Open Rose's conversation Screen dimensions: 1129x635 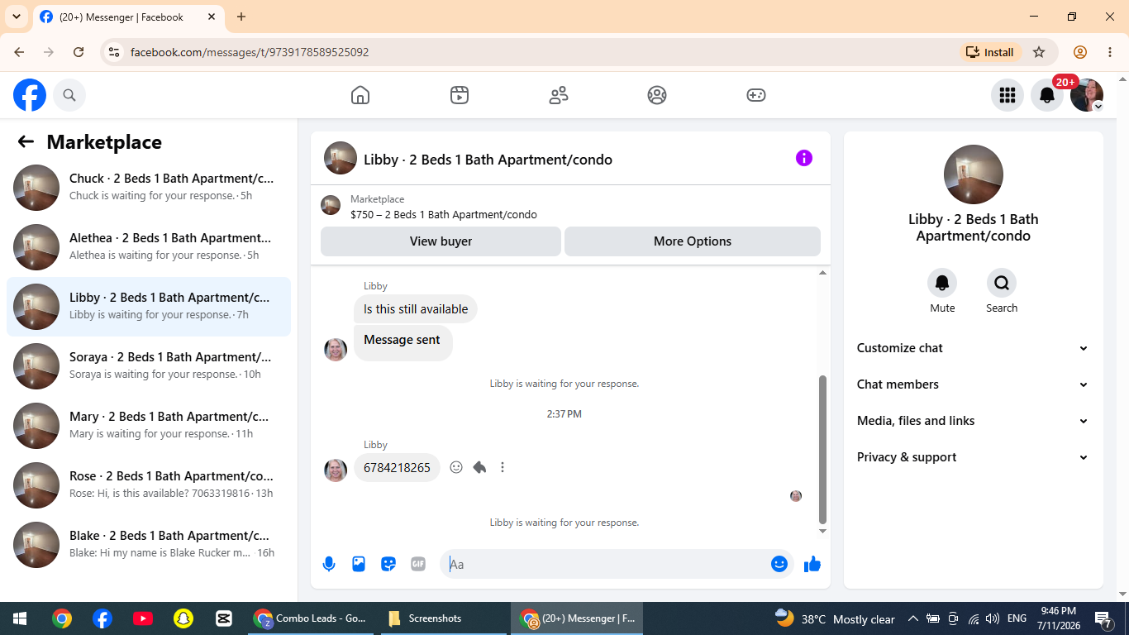click(149, 485)
